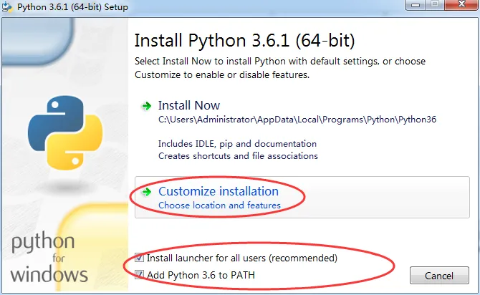Click the Choose location and features subtitle
The image size is (480, 295).
point(219,205)
